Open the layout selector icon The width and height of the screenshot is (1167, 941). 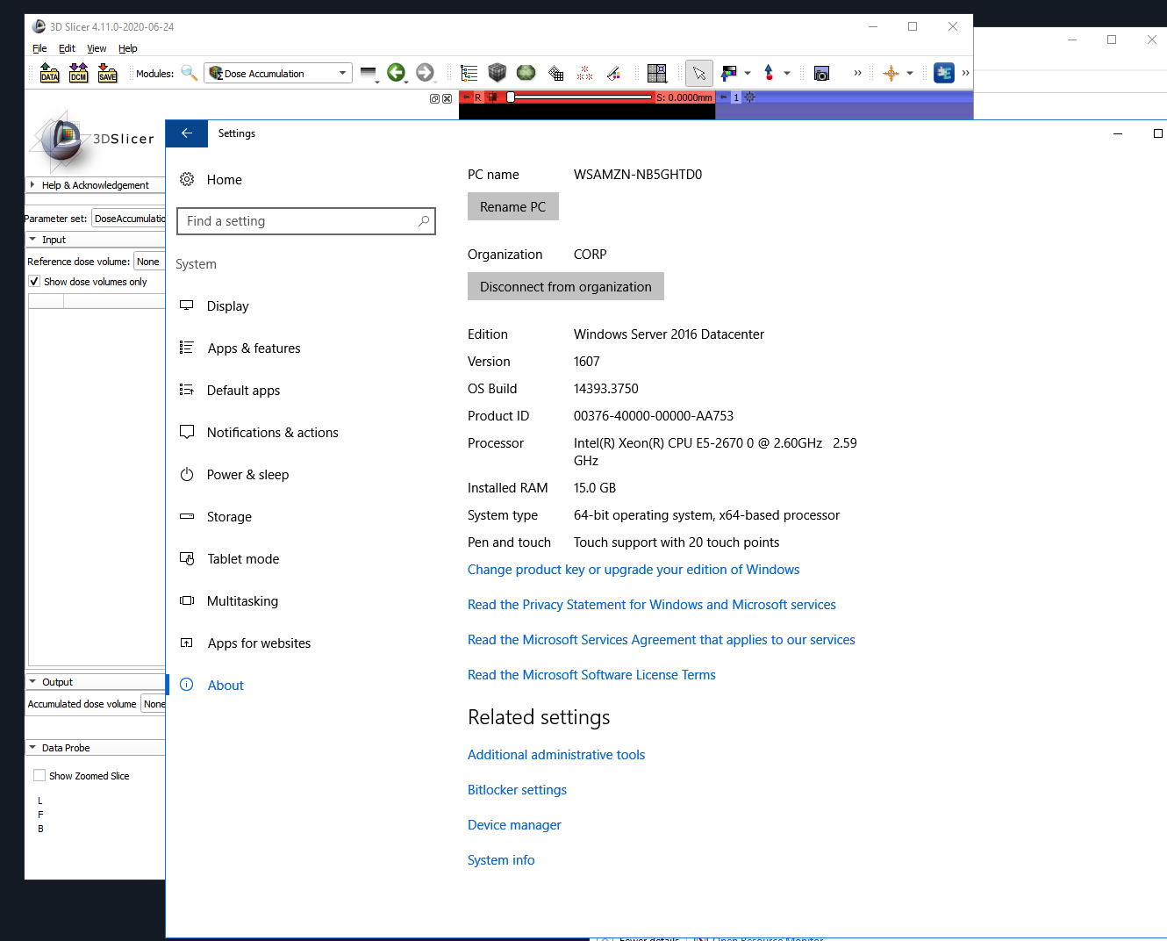(656, 73)
